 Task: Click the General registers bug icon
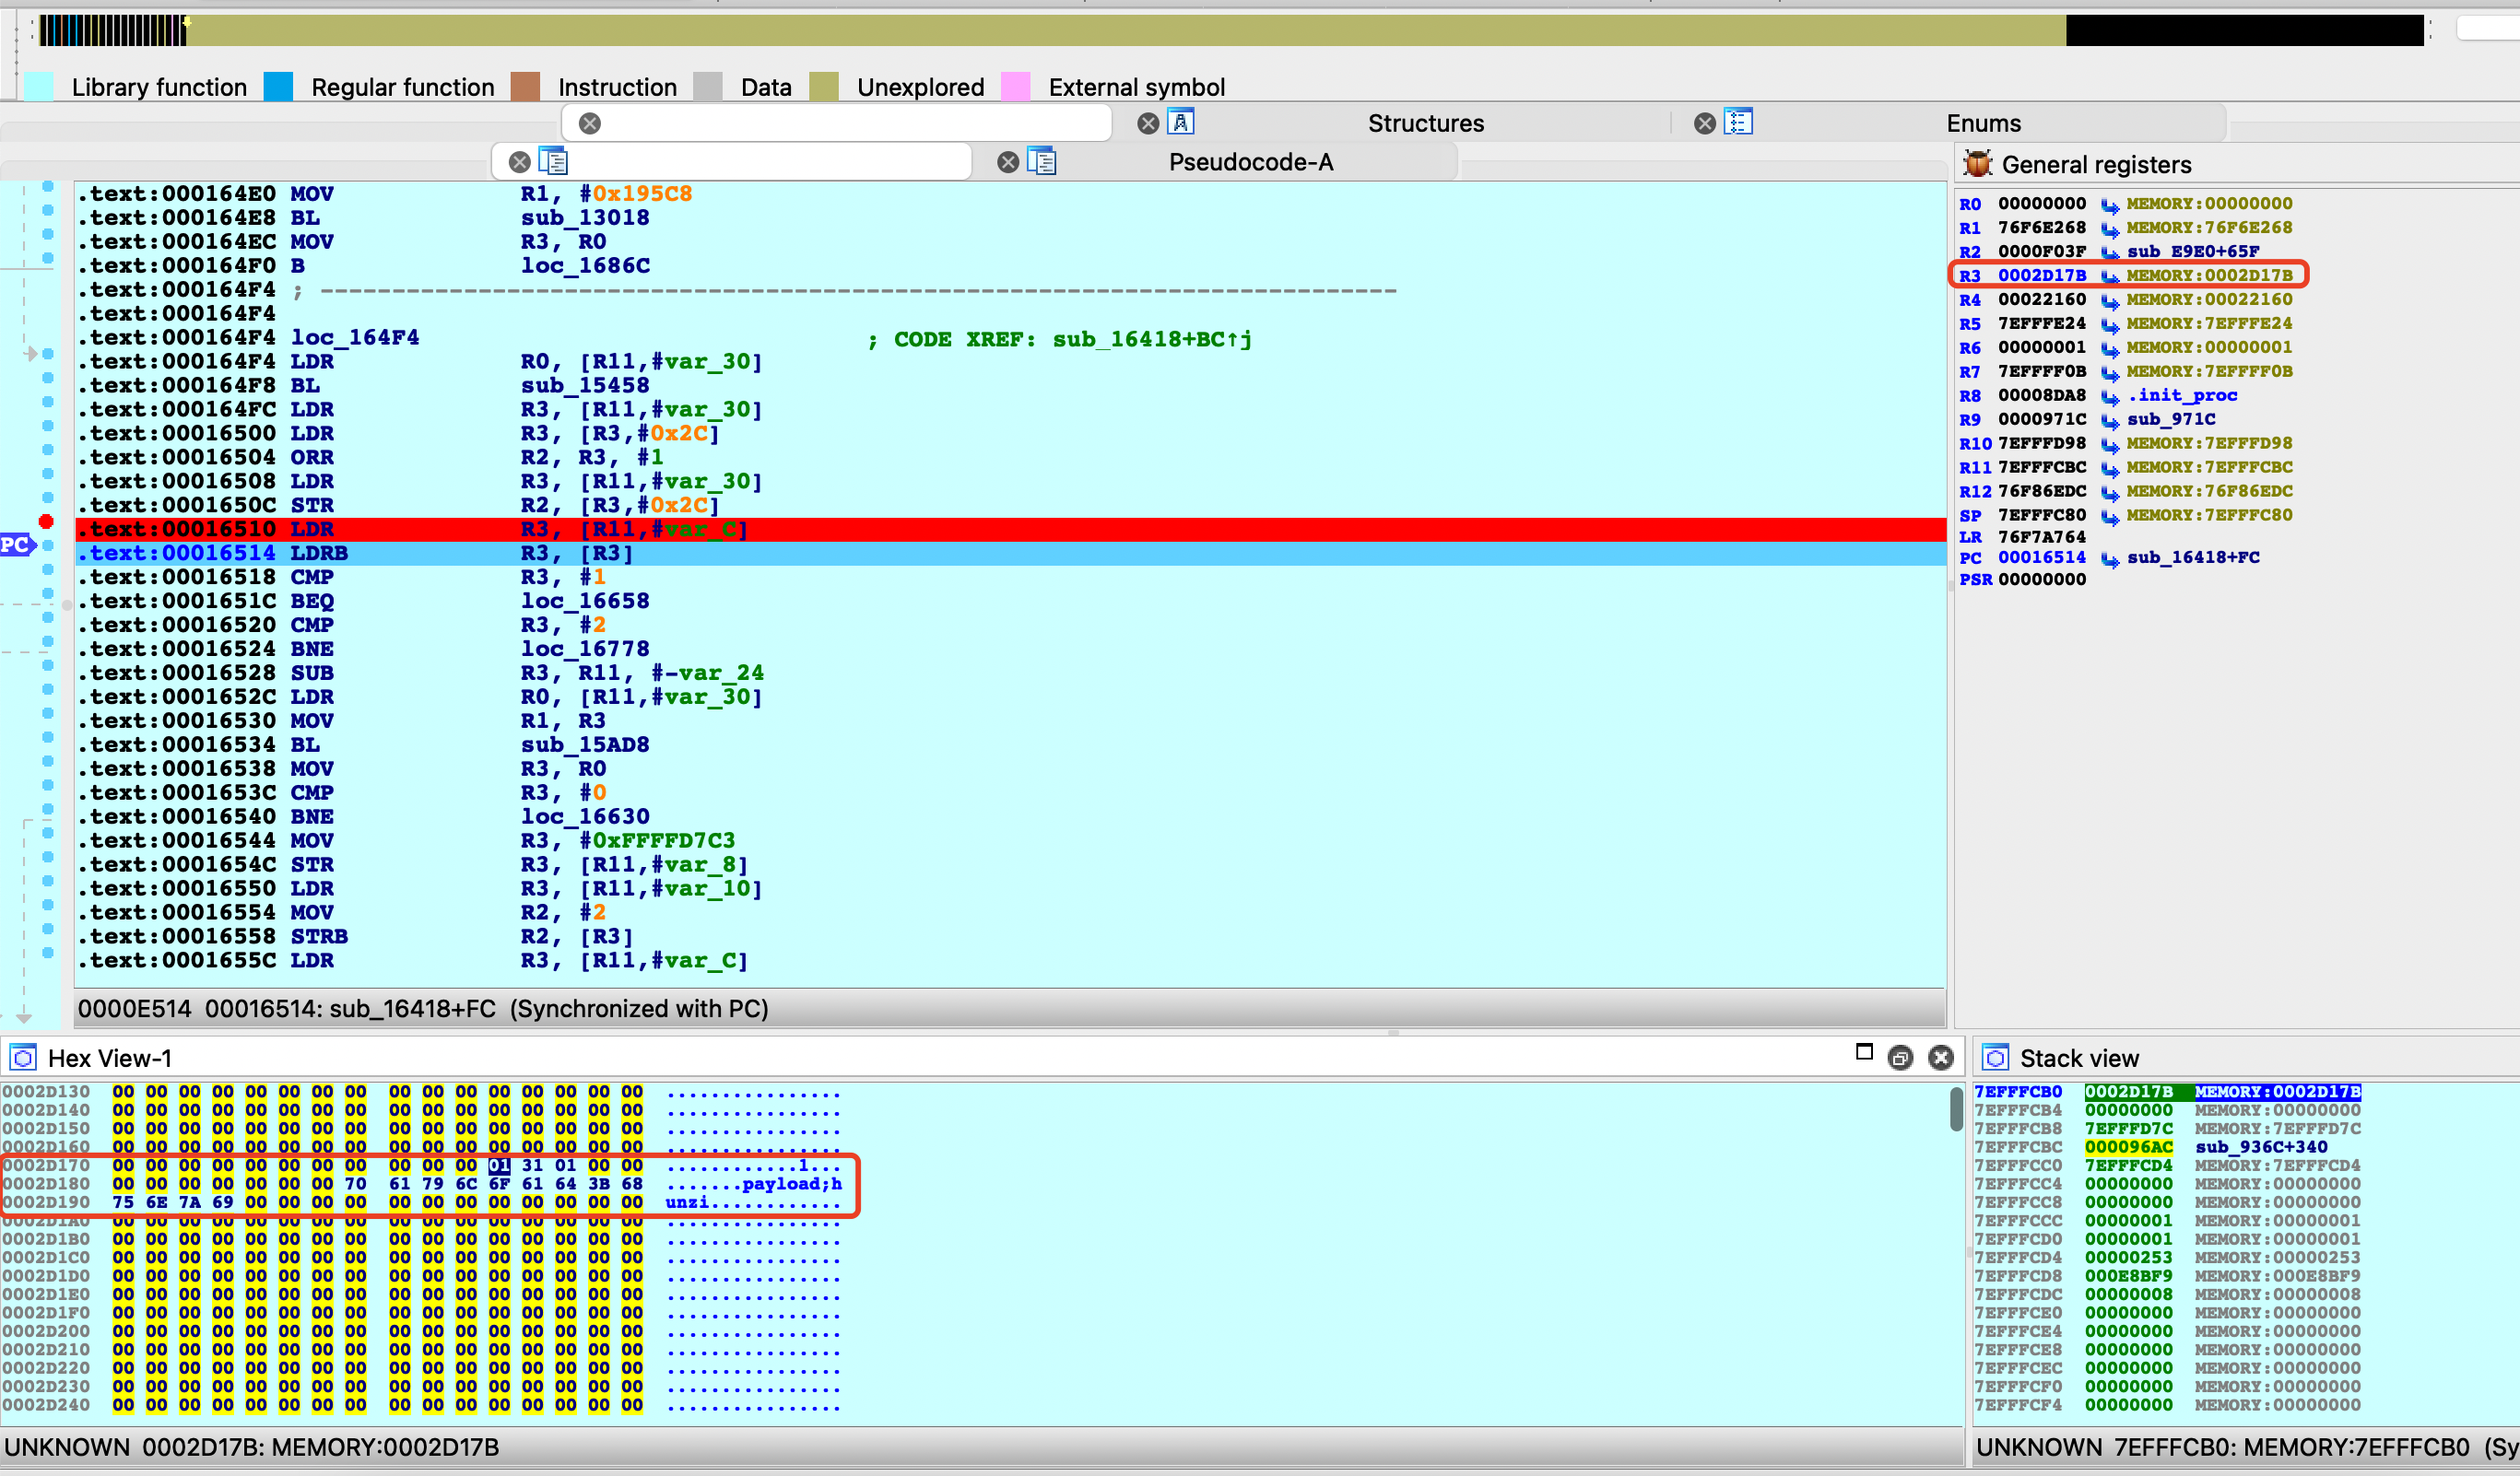point(1977,164)
